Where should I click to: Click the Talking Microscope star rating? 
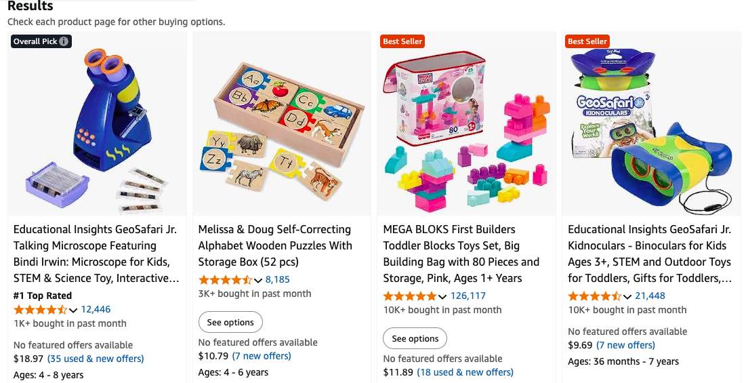click(x=40, y=310)
